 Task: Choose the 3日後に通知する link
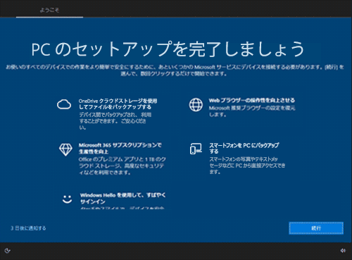28,228
